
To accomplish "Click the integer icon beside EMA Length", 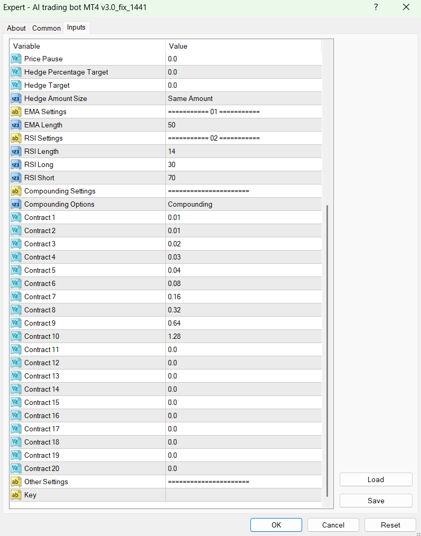I will pos(16,125).
